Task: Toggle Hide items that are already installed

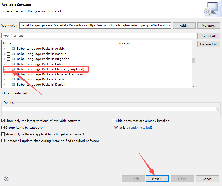Action: tap(113, 121)
